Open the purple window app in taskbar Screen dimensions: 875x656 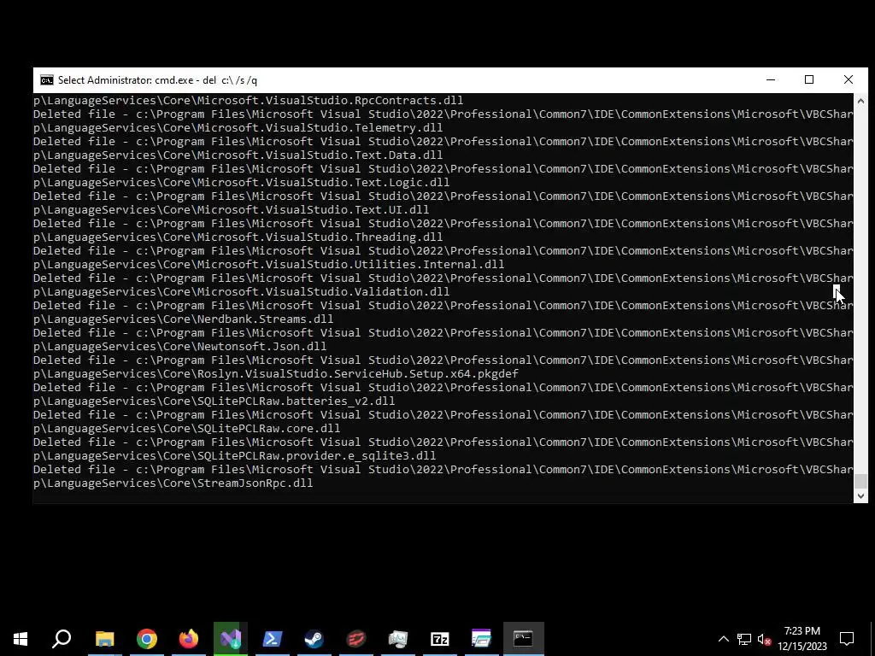coord(482,639)
